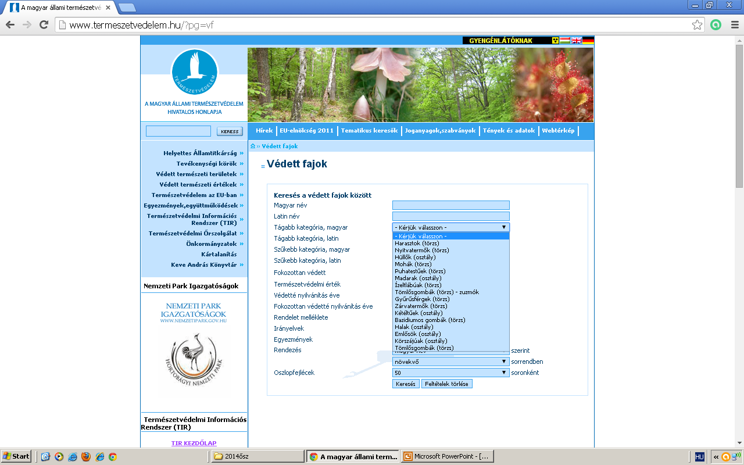Click the Magyar név input field
Viewport: 744px width, 465px height.
451,205
